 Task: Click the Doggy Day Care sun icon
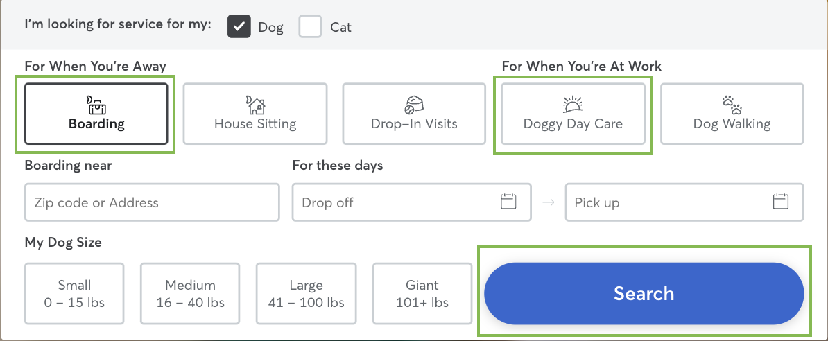pos(573,105)
